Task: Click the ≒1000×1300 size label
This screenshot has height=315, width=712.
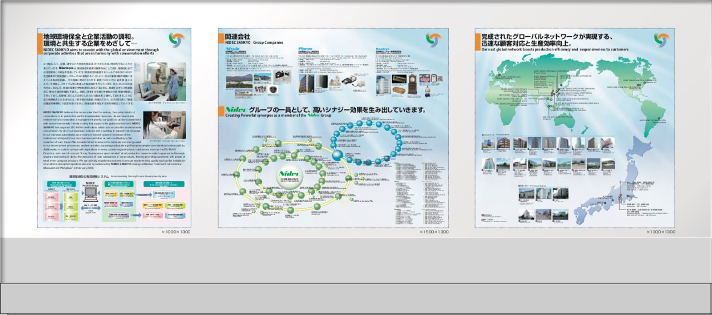Action: (x=176, y=232)
